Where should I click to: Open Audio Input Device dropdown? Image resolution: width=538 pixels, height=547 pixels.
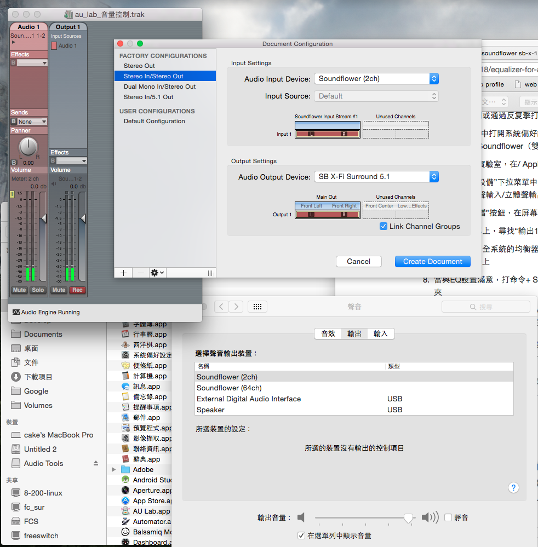376,78
